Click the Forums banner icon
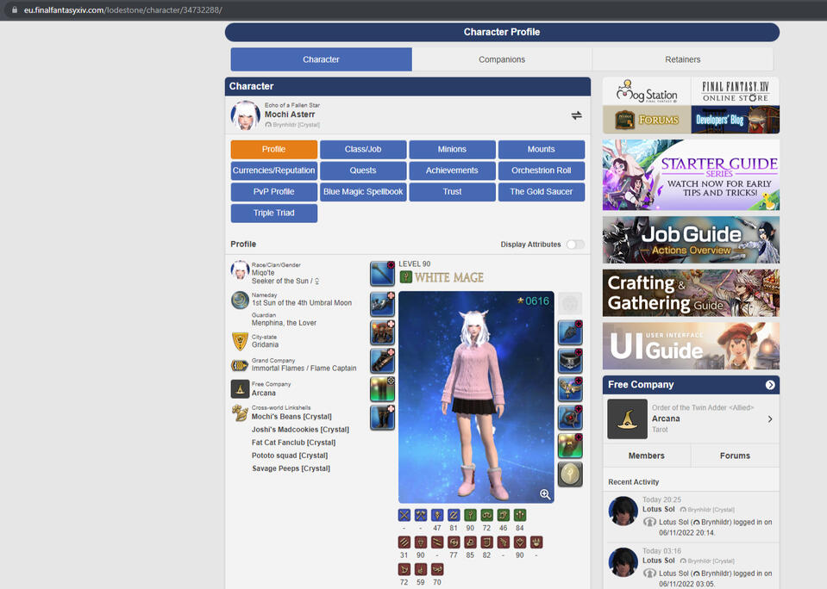 pyautogui.click(x=647, y=120)
